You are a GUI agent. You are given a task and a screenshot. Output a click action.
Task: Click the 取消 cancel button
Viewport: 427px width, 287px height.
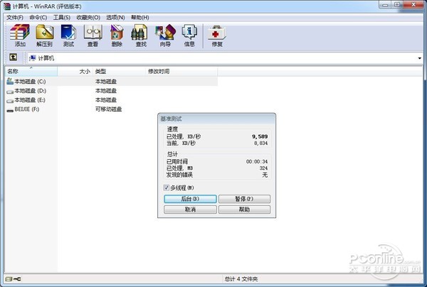point(190,210)
